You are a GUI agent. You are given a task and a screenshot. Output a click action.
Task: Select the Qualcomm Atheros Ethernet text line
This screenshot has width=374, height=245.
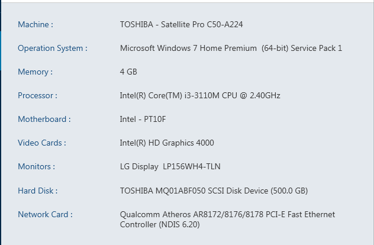[x=227, y=214]
